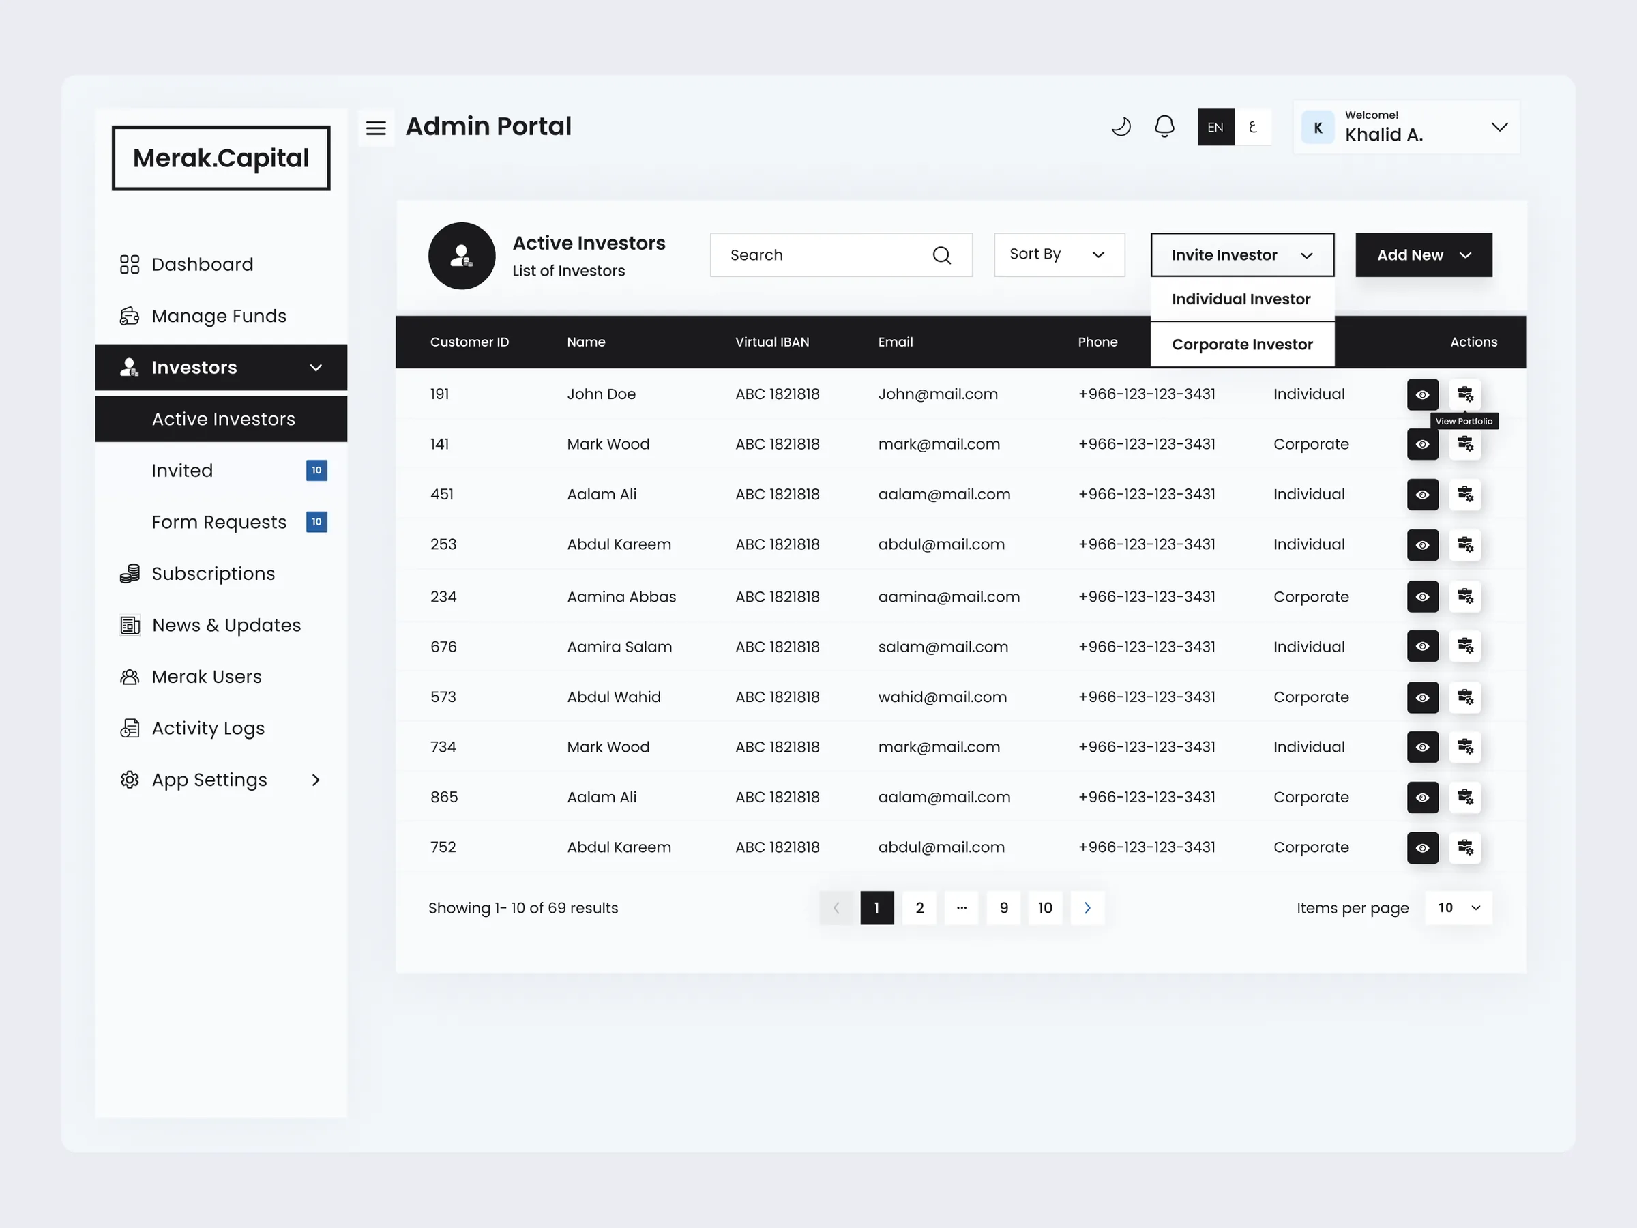The width and height of the screenshot is (1637, 1228).
Task: Go to page 2
Action: point(919,908)
